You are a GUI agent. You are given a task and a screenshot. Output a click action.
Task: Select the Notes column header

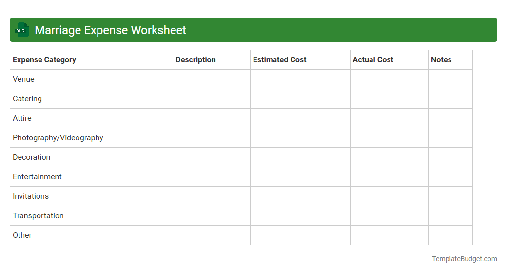[x=450, y=60]
